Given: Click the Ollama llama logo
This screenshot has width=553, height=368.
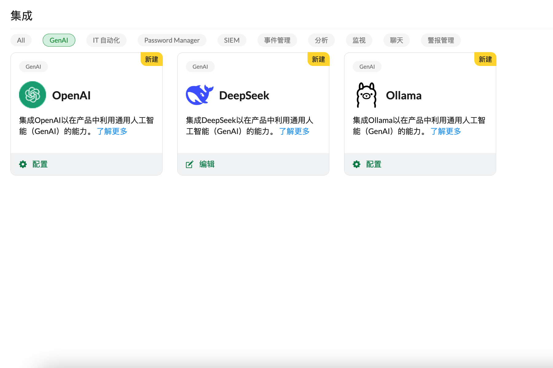Looking at the screenshot, I should 367,95.
